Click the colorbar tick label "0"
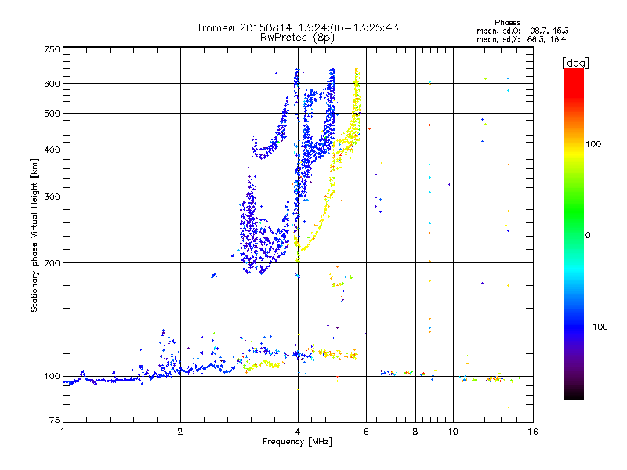The width and height of the screenshot is (627, 470). point(588,235)
